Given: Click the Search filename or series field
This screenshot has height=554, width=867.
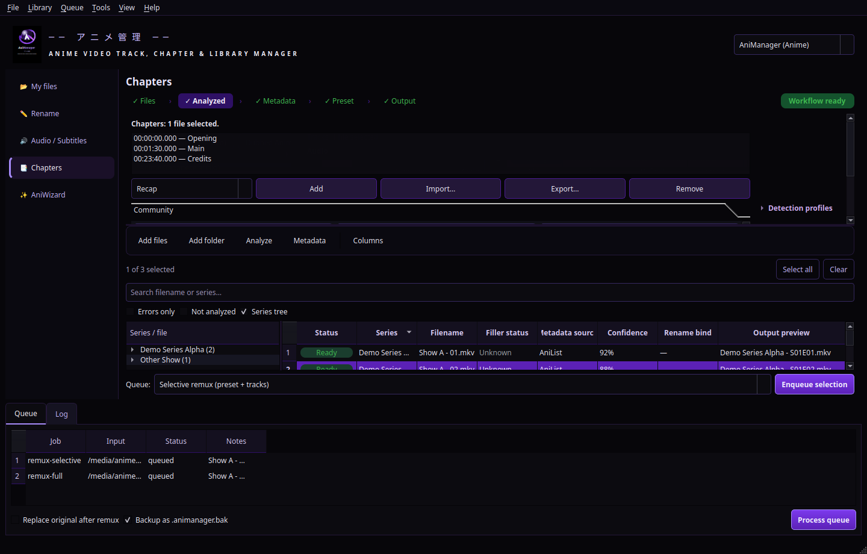Looking at the screenshot, I should 490,293.
